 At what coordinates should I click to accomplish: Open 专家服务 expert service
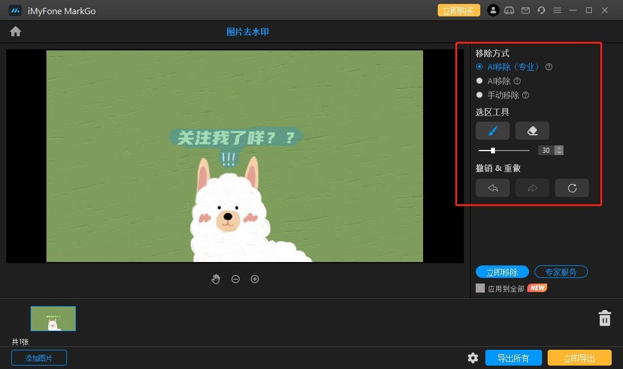561,272
